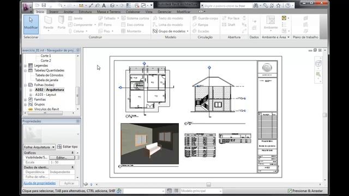Expand the Famílias tree node
The width and height of the screenshot is (349, 196).
click(x=26, y=100)
